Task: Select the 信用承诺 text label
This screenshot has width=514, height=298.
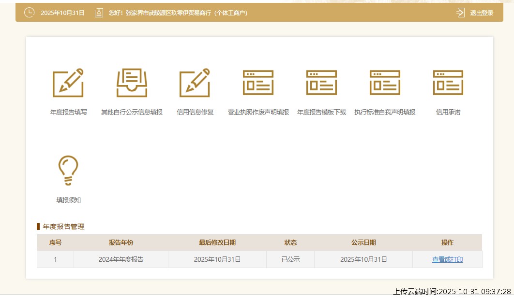Action: (448, 112)
